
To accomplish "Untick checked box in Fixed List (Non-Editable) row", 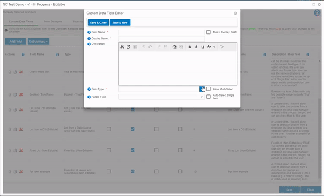I will (133, 150).
